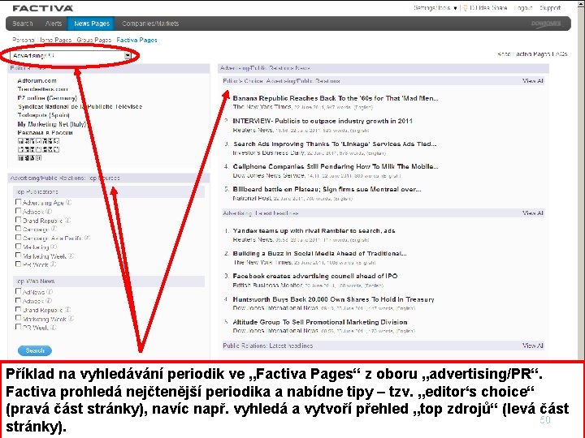The image size is (585, 438).
Task: Open My Marketing Net (Italy) link
Action: 51,124
